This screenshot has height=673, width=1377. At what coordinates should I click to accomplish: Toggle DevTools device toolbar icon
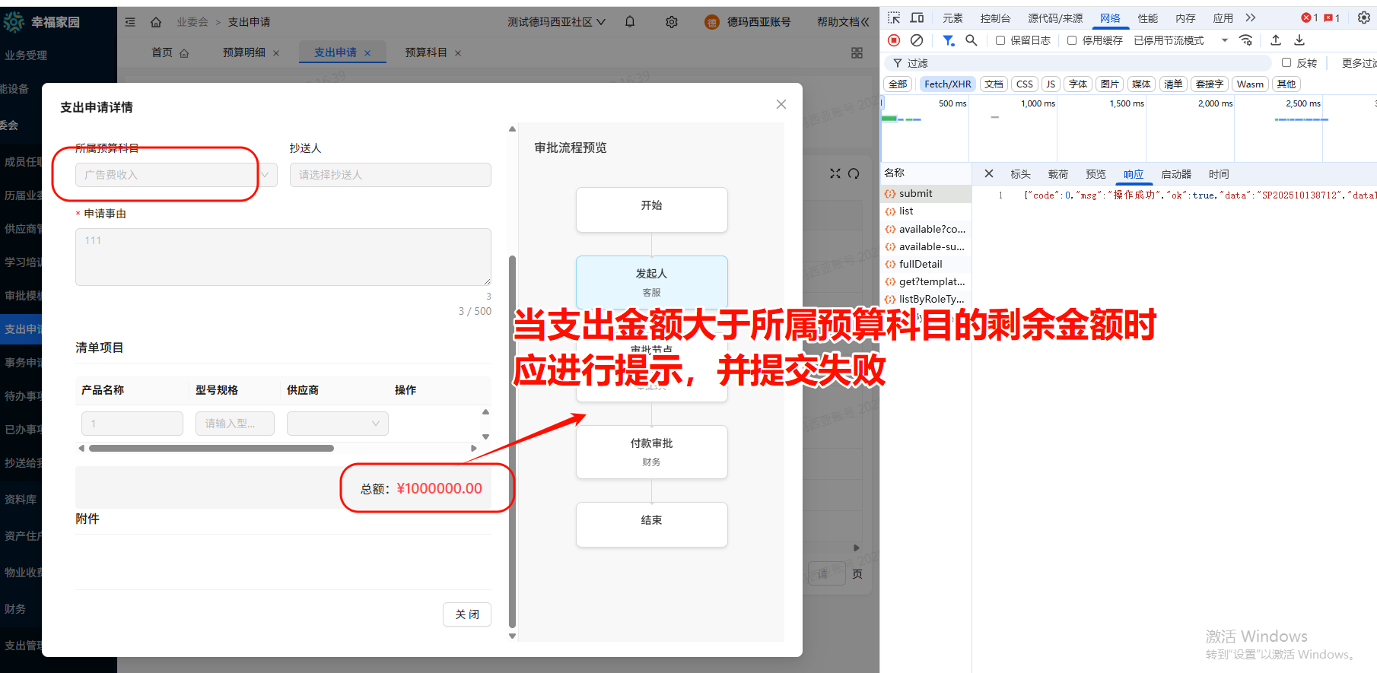(x=917, y=17)
